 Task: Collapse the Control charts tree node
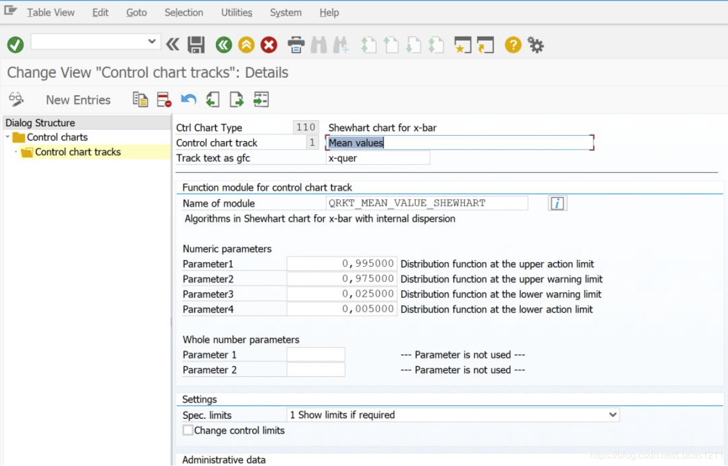pos(8,137)
